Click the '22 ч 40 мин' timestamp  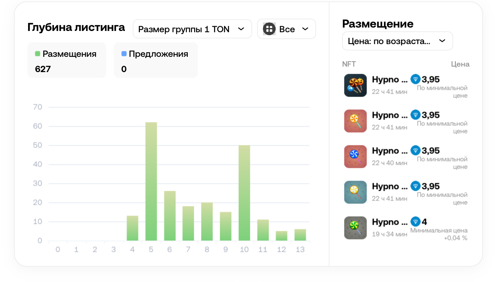(x=390, y=163)
